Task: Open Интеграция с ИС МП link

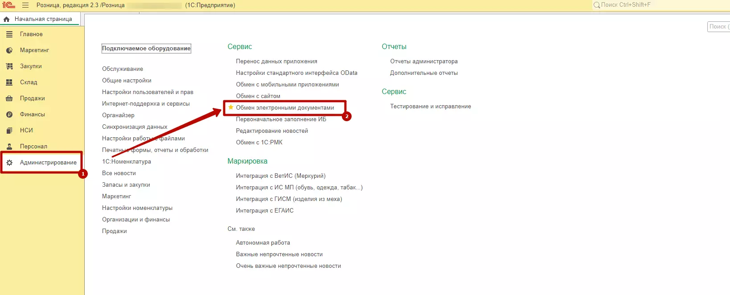Action: tap(299, 188)
